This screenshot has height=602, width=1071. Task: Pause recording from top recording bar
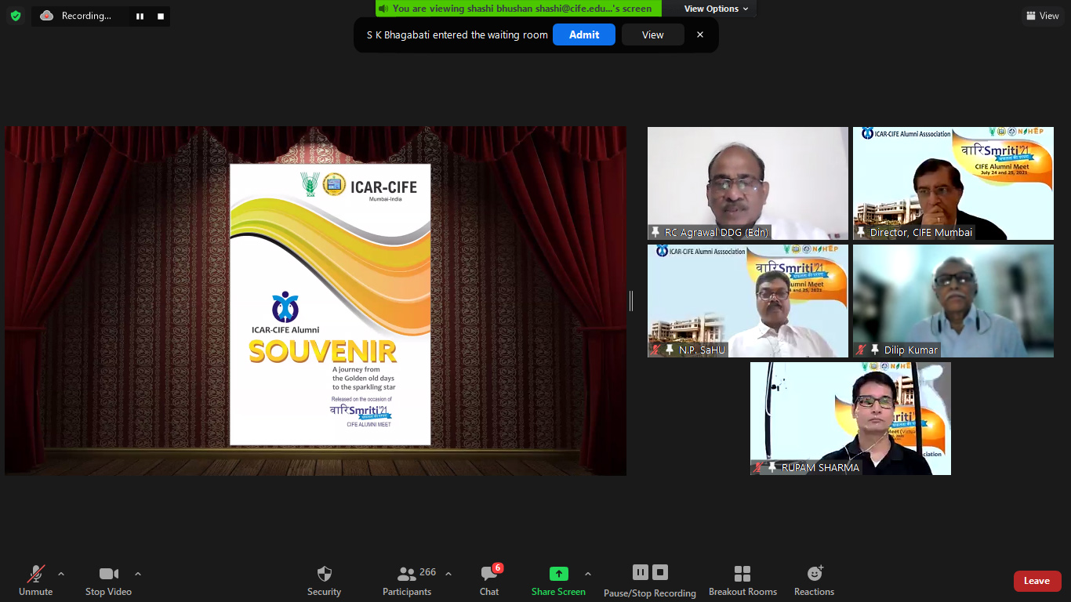140,16
